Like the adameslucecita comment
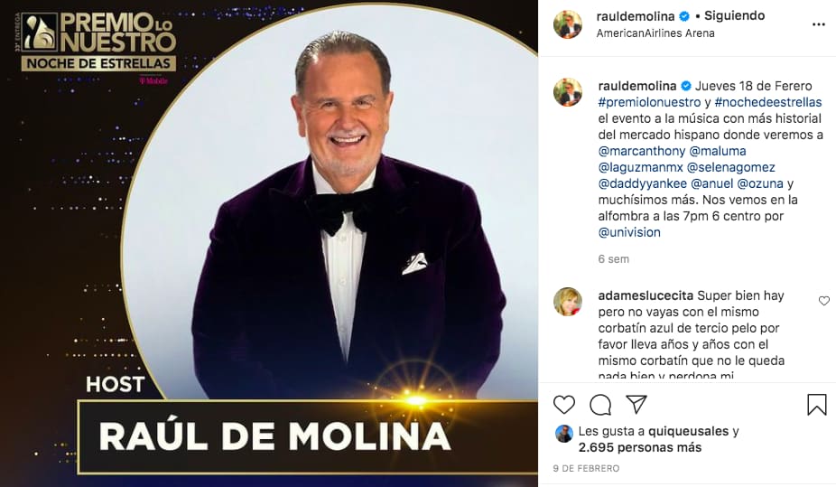 823,301
